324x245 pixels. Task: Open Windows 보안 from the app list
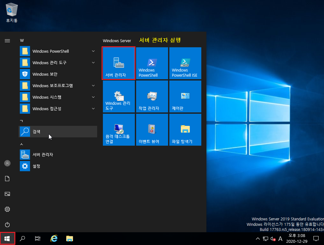[x=58, y=74]
